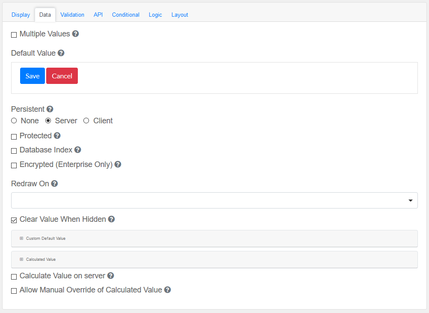Screen dimensions: 429x313
Task: Click the Redraw On help icon
Action: coord(54,184)
